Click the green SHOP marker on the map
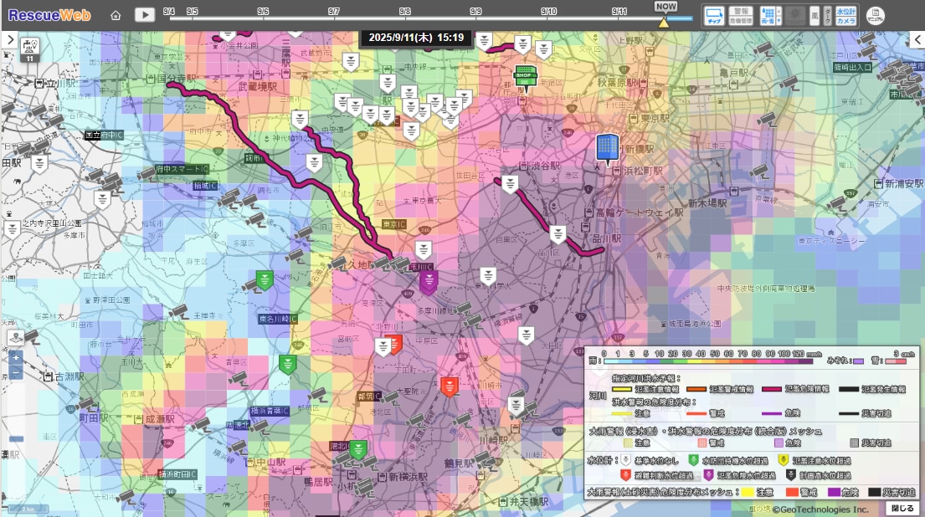 tap(525, 75)
